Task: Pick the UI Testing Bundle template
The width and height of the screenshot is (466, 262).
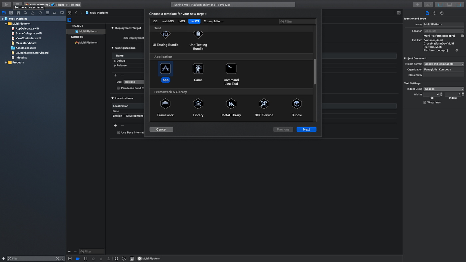Action: pyautogui.click(x=165, y=34)
